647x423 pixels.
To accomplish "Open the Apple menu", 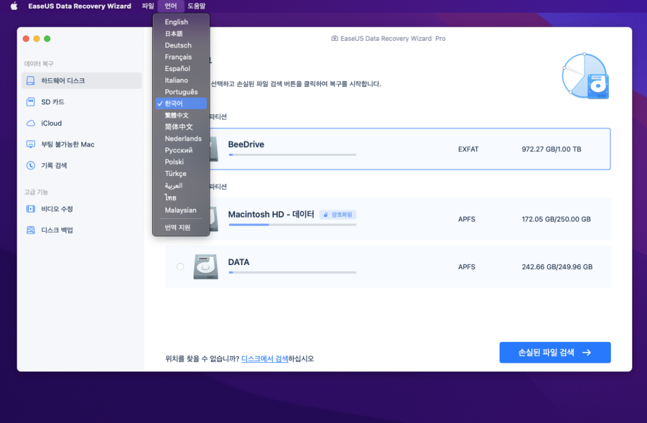I will pos(14,6).
